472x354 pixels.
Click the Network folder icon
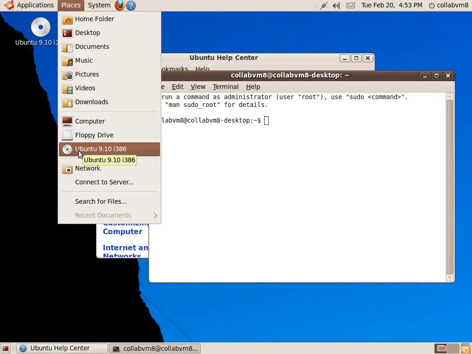[x=67, y=169]
